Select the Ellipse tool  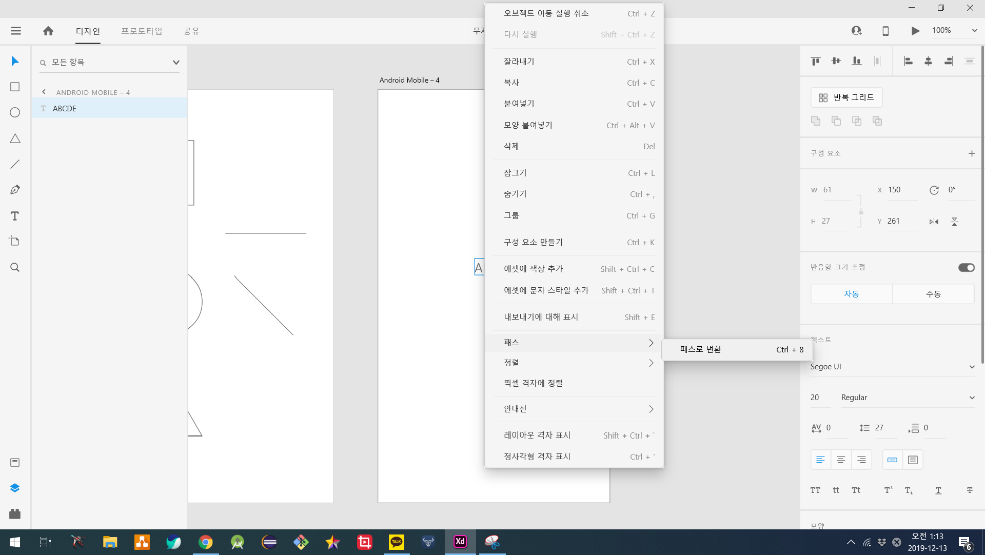pos(15,112)
